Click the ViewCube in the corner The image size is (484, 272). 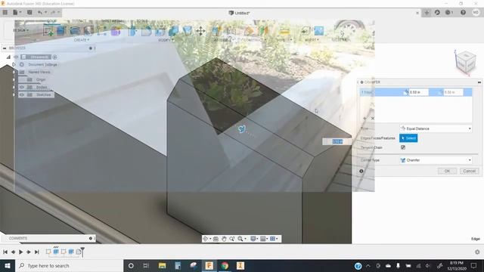466,62
